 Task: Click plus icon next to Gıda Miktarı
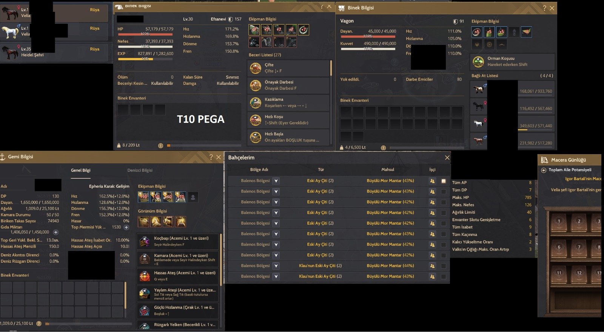point(55,232)
